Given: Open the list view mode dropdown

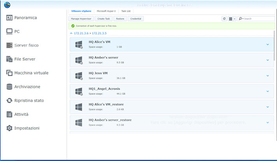Looking at the screenshot, I should click(232, 19).
